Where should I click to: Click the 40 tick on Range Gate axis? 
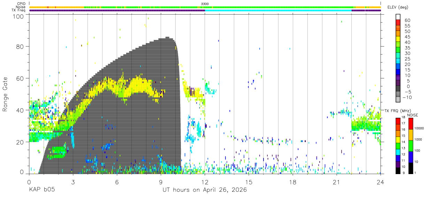tap(21, 110)
